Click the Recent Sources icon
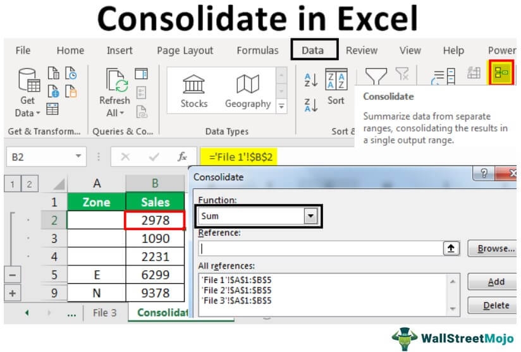Screen dimensions: 521x352 click(x=71, y=73)
